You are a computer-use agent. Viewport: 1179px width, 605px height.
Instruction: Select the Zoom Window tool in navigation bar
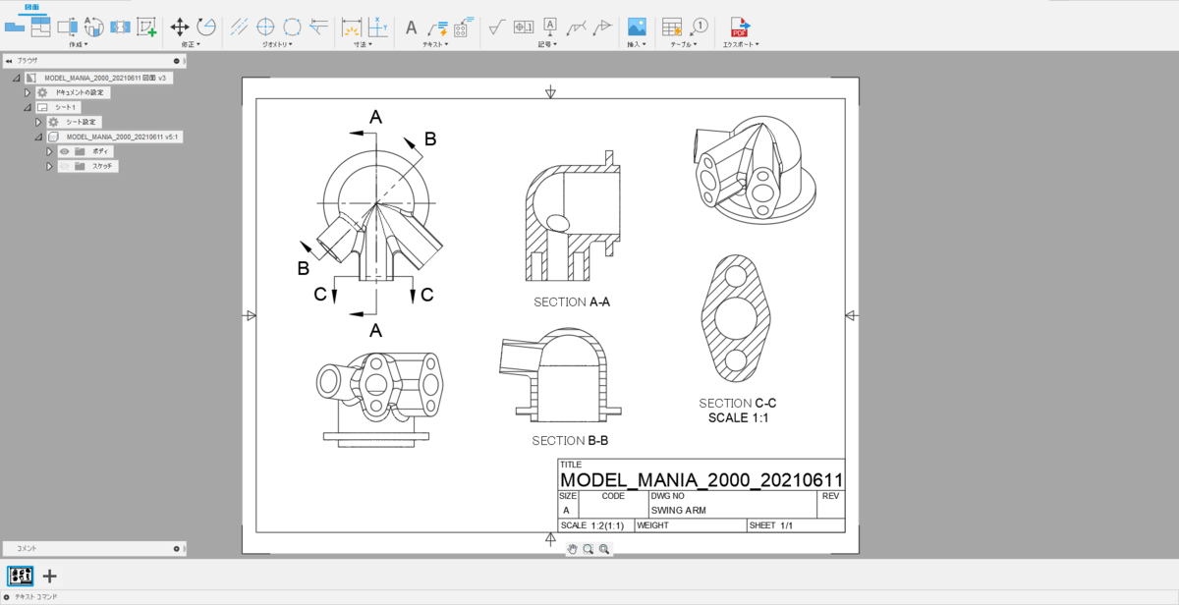pos(588,549)
